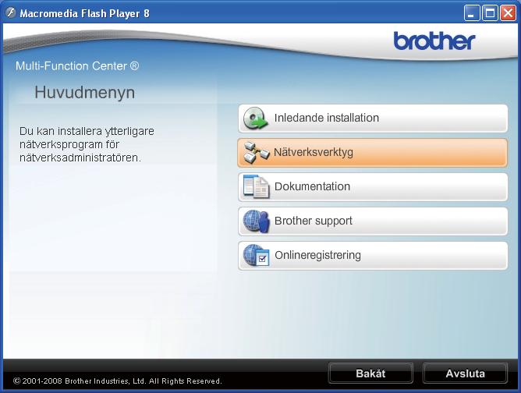
Task: Maximize the Flash Player window
Action: point(490,13)
